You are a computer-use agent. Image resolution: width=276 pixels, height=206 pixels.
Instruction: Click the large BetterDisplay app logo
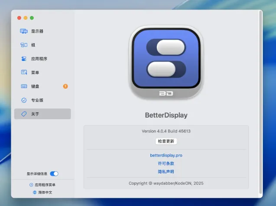(x=166, y=63)
